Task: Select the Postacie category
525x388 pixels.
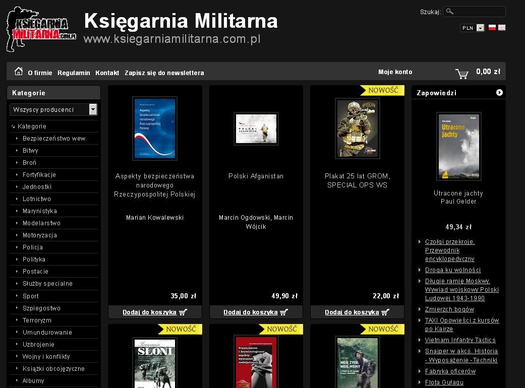Action: [x=35, y=271]
